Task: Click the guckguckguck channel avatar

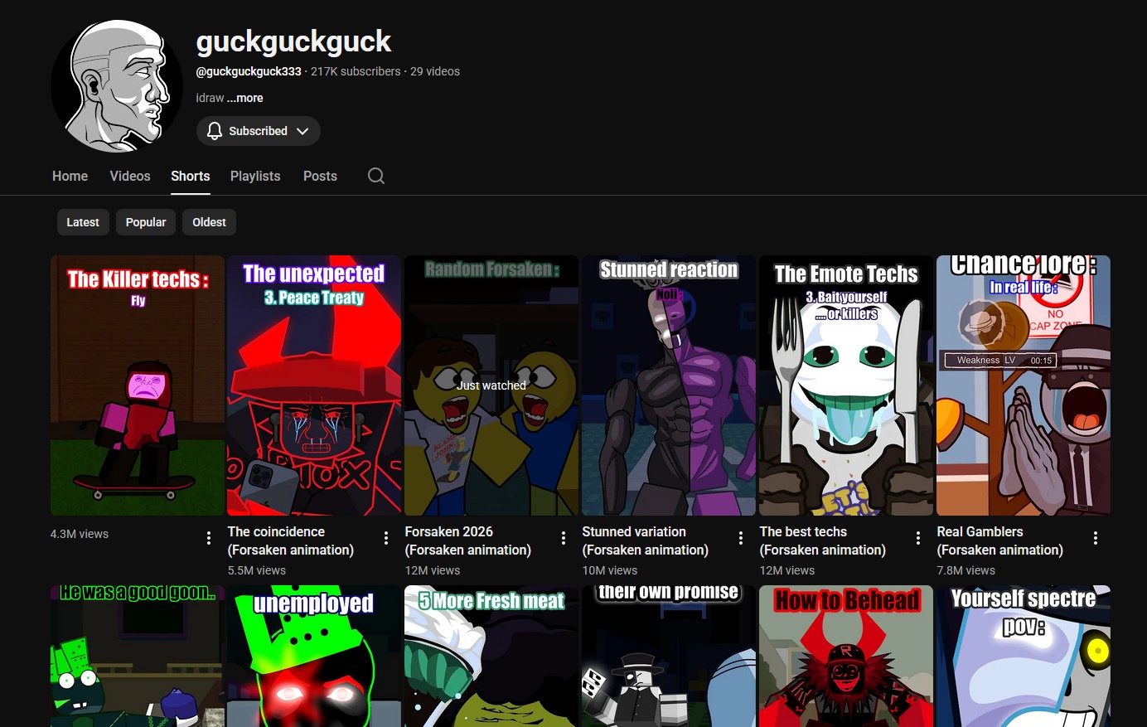Action: [x=117, y=86]
